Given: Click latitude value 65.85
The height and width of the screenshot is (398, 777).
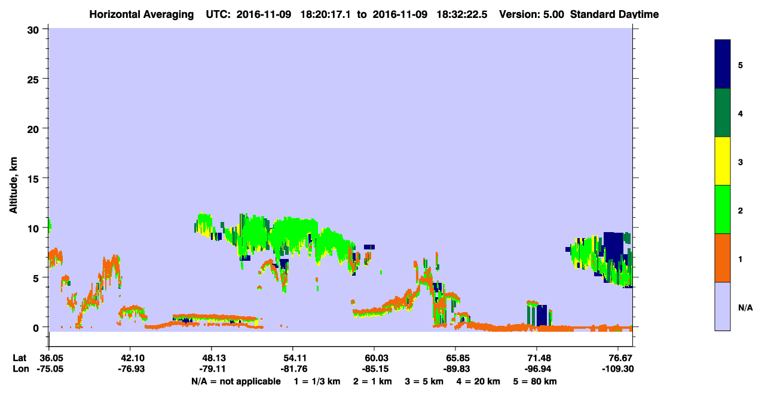Looking at the screenshot, I should 455,357.
